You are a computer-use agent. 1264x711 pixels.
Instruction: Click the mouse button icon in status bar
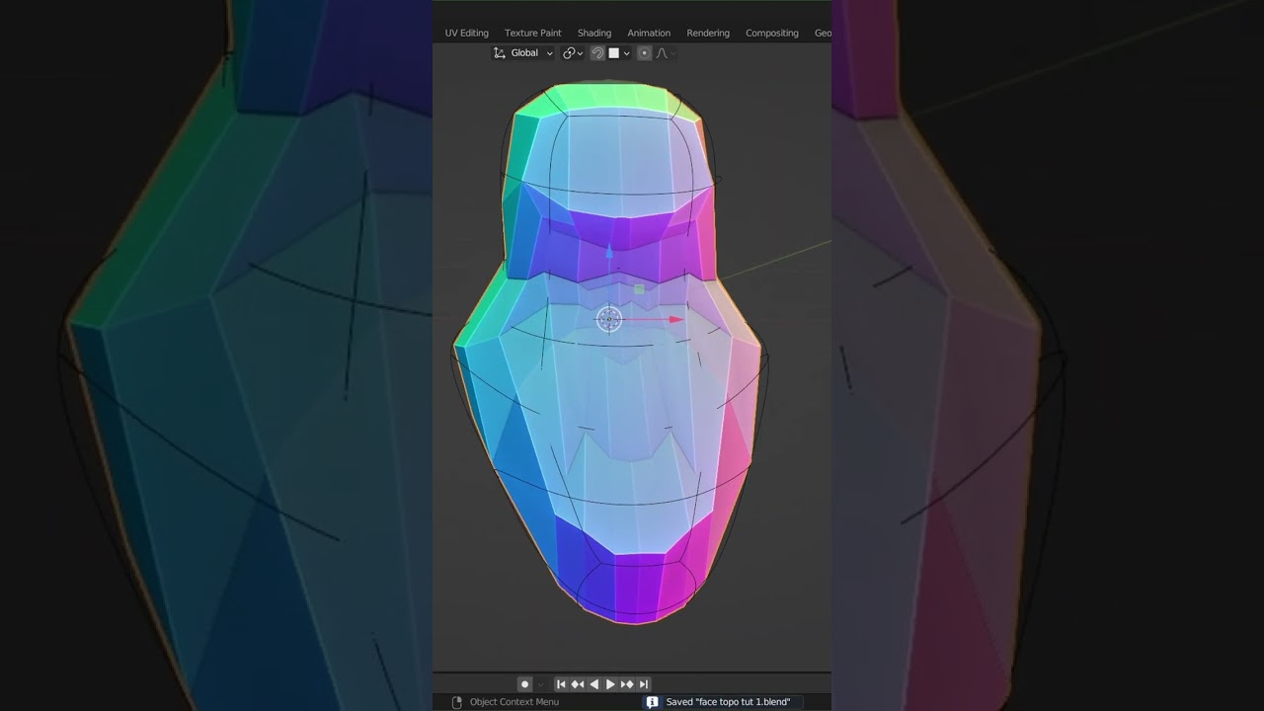[456, 702]
